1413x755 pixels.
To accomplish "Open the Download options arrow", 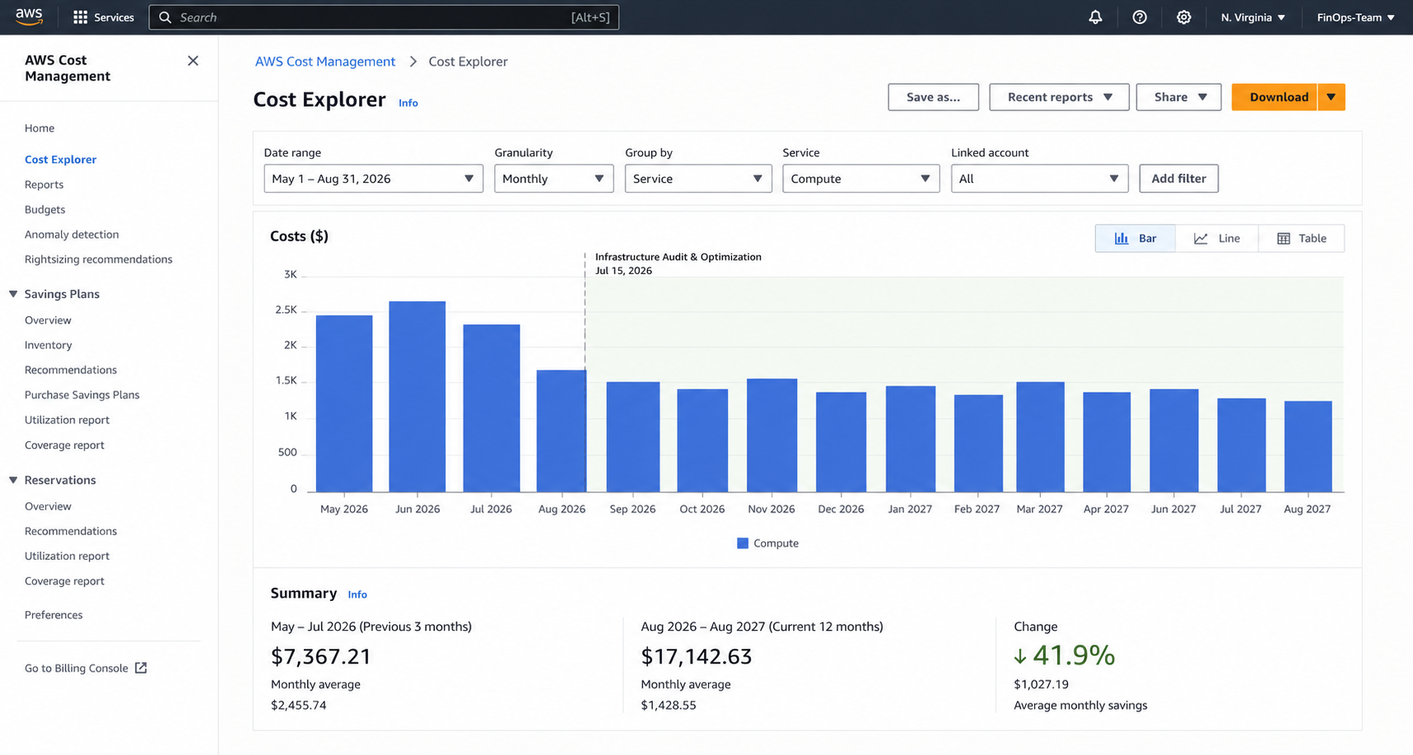I will coord(1331,97).
